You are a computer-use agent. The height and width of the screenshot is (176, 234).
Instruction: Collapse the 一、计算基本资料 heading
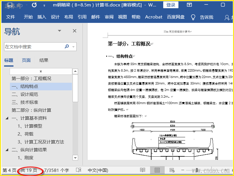(x=7, y=118)
